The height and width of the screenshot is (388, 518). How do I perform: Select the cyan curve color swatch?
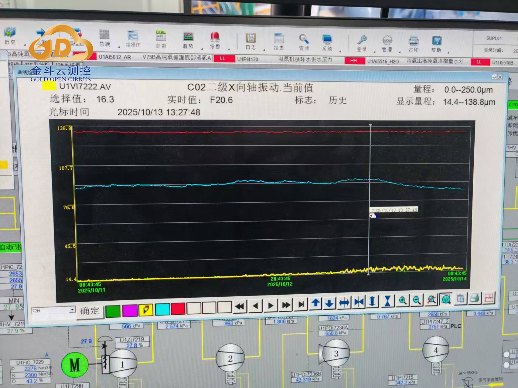point(162,309)
